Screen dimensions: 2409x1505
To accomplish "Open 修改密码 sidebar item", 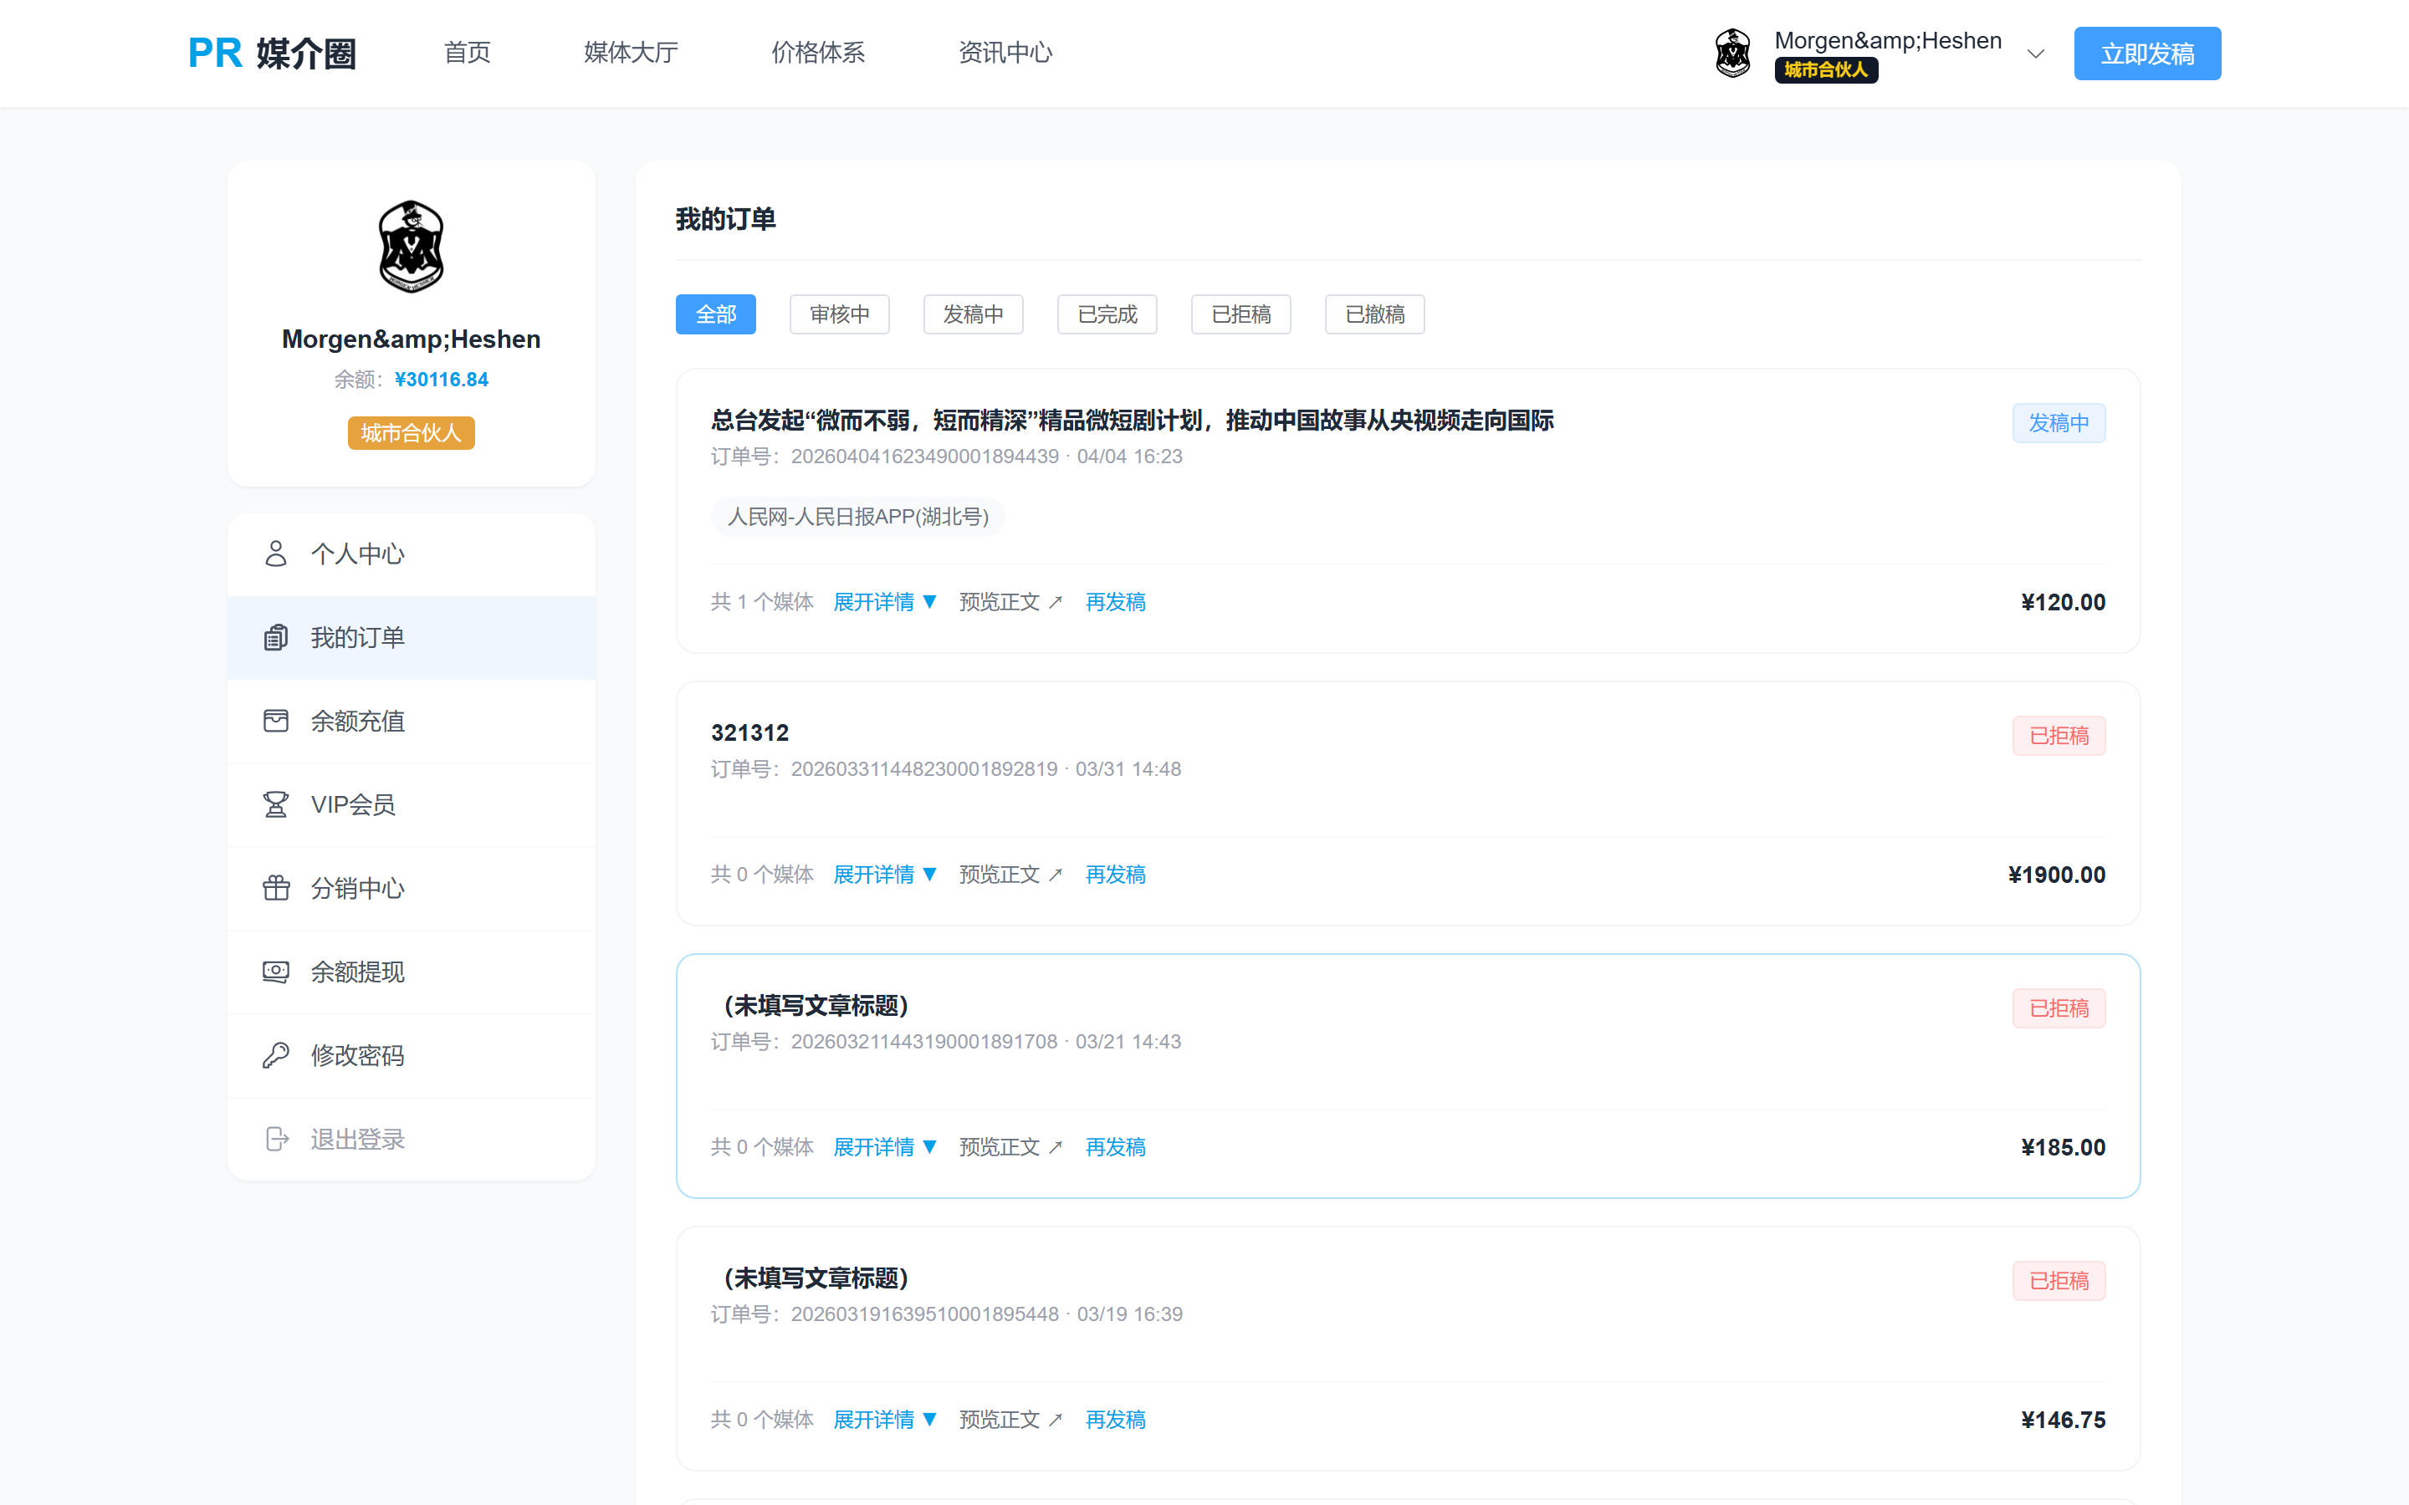I will point(412,1055).
